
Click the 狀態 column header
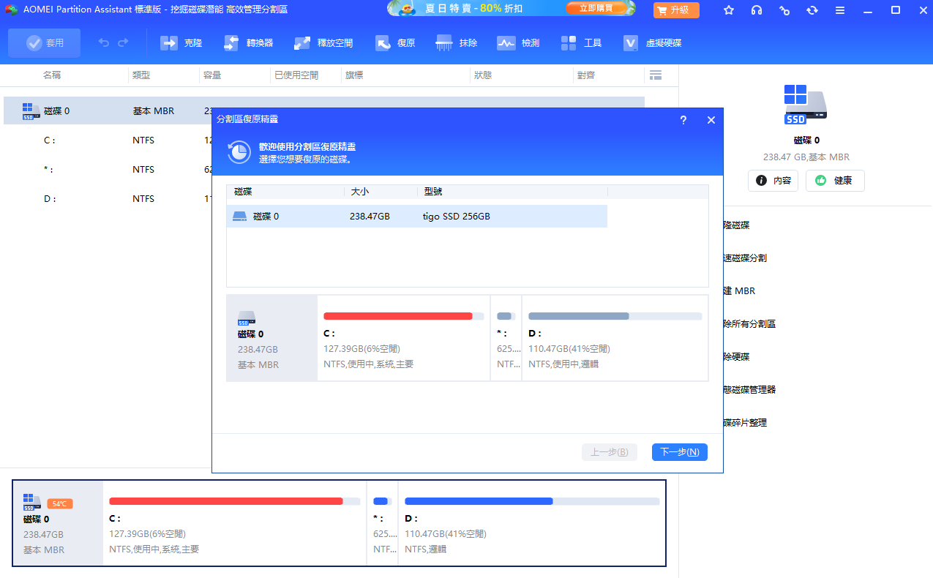pyautogui.click(x=483, y=75)
